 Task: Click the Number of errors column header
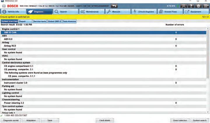(175, 25)
